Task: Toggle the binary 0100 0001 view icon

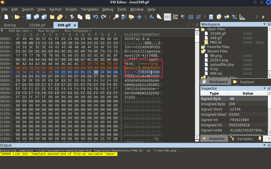Action: (x=199, y=17)
